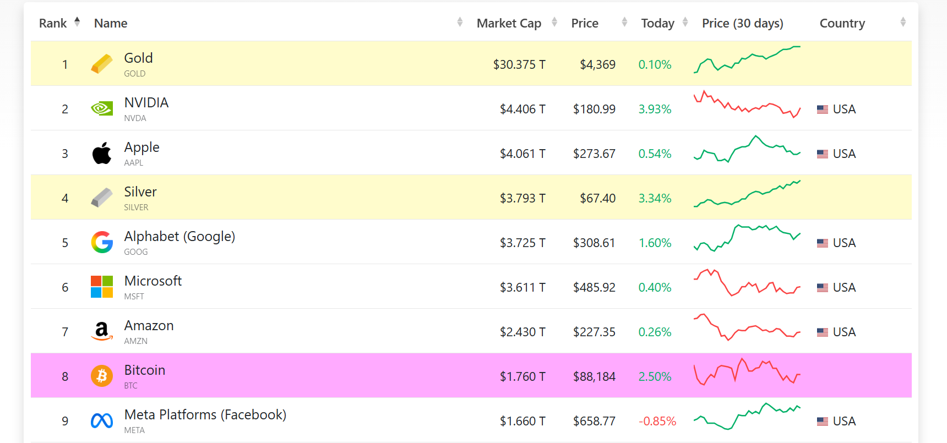Open the Microsoft company link

(153, 281)
